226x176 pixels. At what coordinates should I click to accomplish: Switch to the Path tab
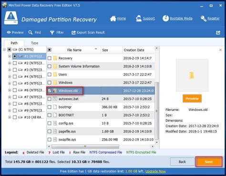pos(14,43)
